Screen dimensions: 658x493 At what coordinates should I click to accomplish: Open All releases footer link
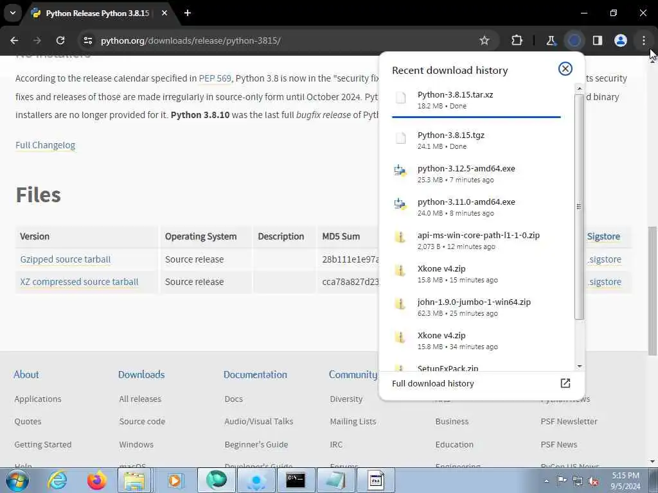coord(140,399)
